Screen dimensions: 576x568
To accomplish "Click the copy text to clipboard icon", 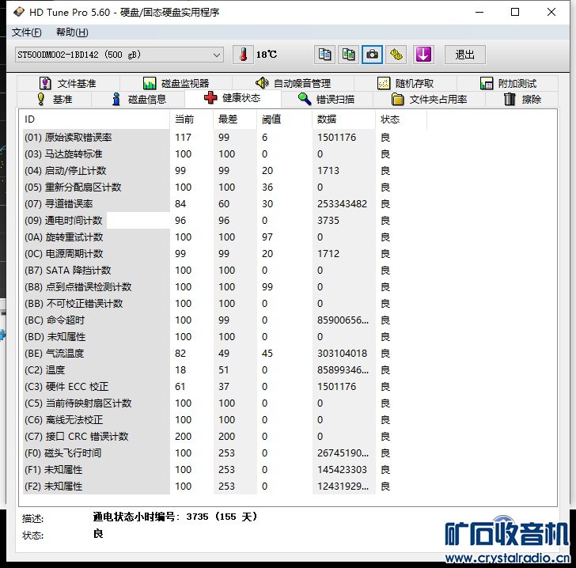I will (x=324, y=55).
